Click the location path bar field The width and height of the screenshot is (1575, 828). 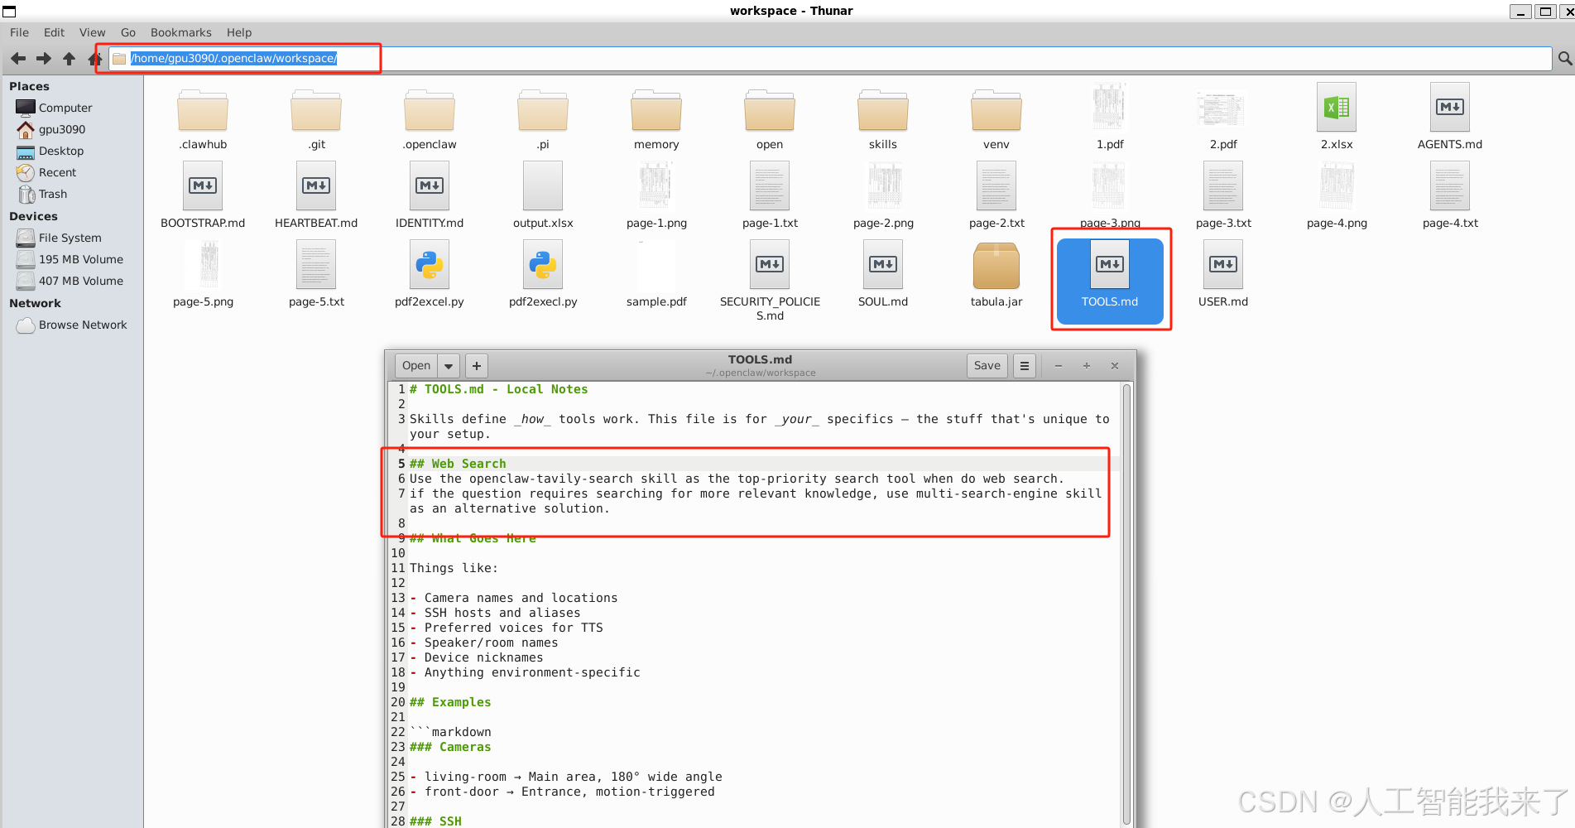830,58
